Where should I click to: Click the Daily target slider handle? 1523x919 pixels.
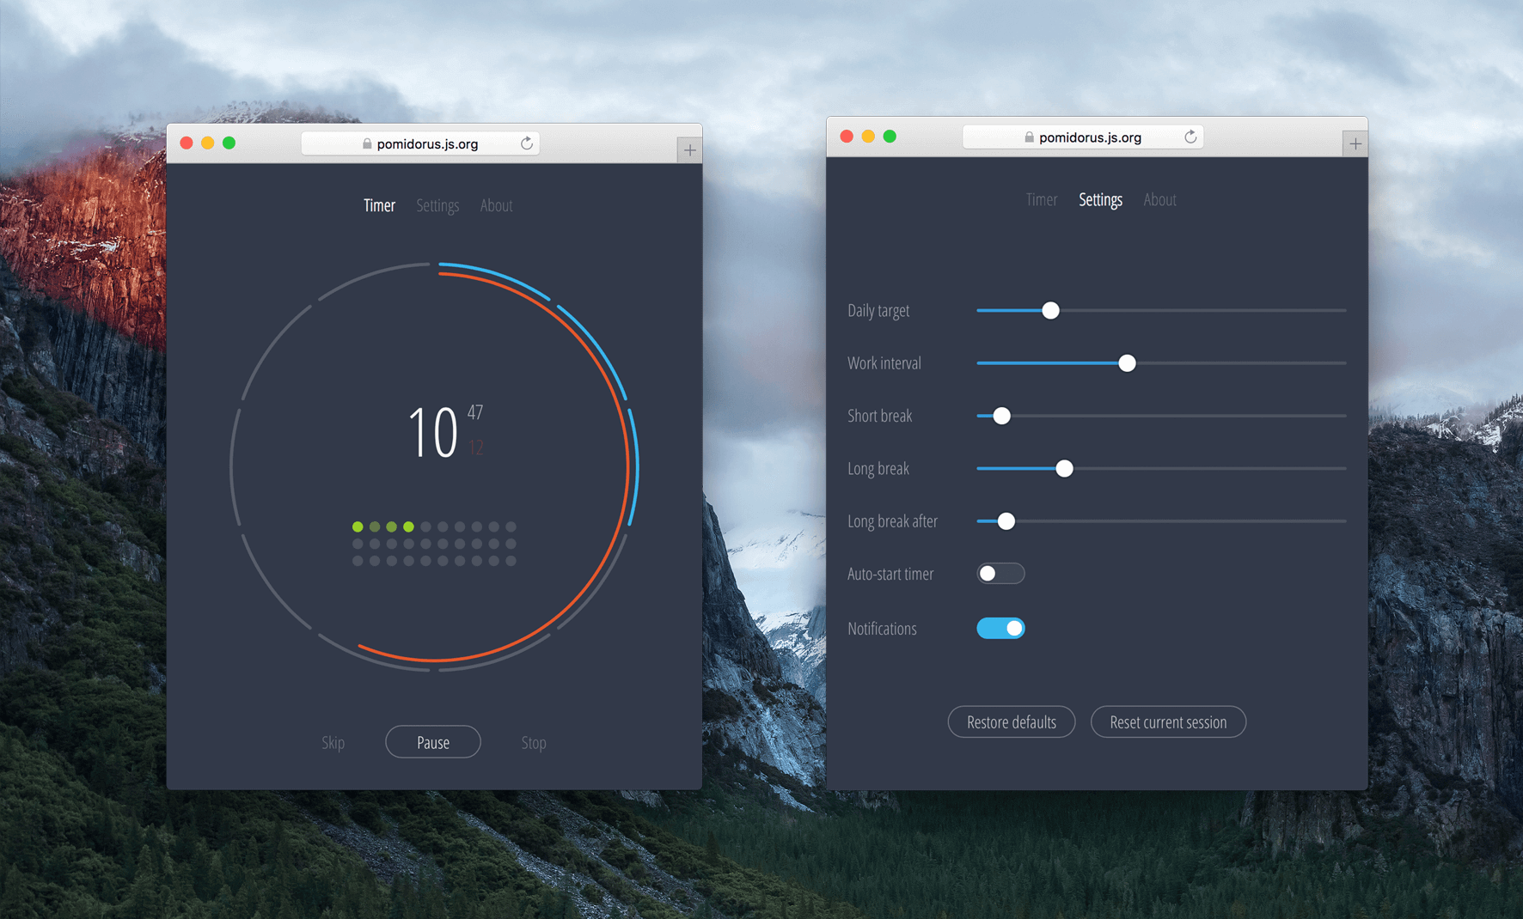pyautogui.click(x=1050, y=311)
